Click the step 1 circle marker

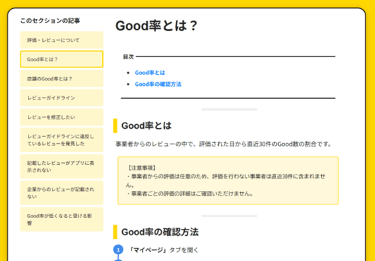tap(118, 250)
